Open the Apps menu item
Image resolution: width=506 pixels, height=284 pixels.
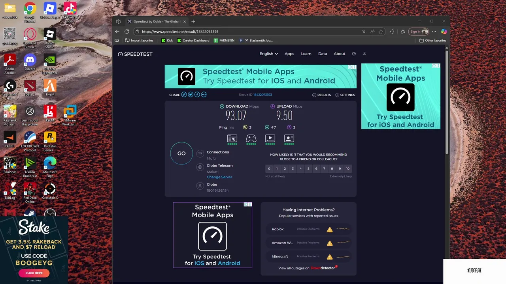[x=289, y=54]
